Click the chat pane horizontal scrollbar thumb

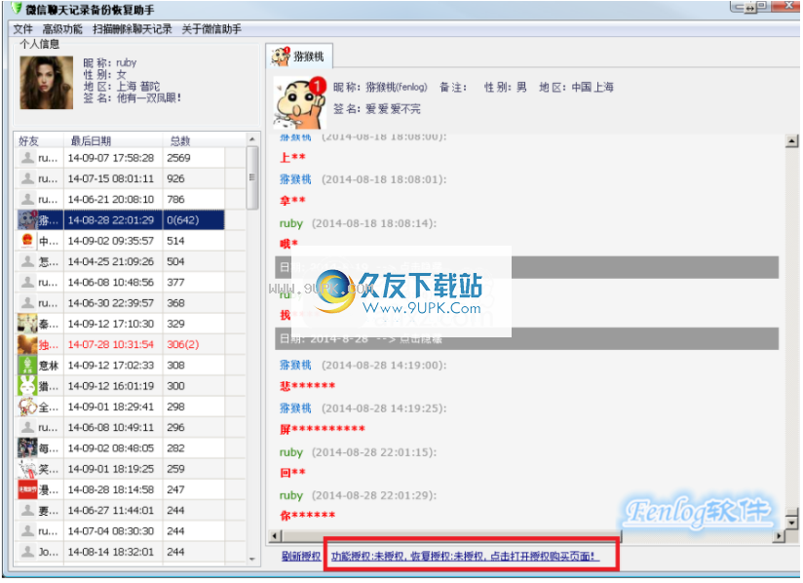[x=451, y=536]
